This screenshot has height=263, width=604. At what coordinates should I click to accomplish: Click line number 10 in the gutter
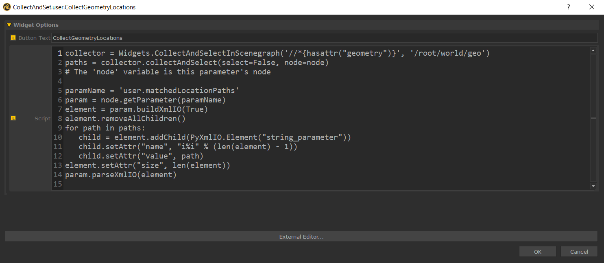pyautogui.click(x=57, y=137)
